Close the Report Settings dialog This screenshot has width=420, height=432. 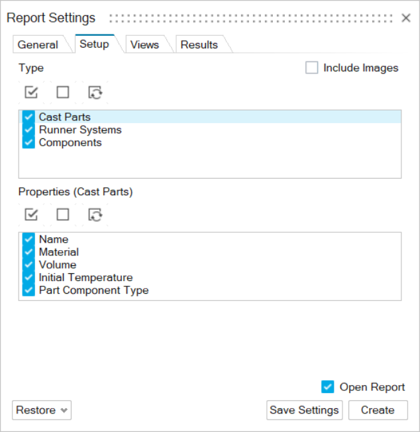406,18
